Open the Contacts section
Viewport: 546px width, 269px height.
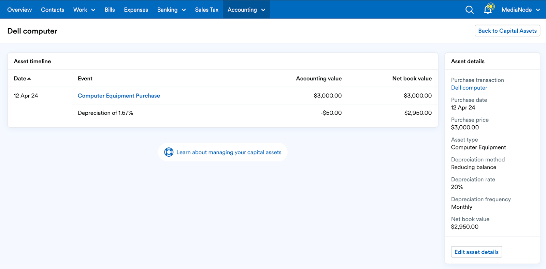(53, 10)
